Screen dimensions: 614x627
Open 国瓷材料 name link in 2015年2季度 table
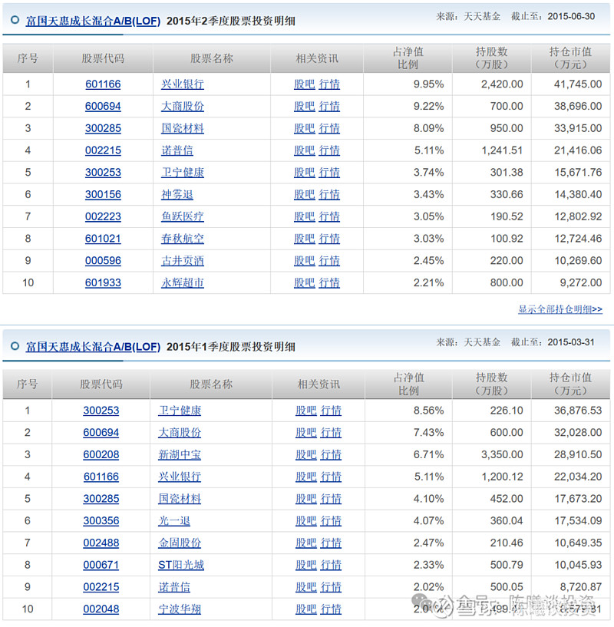point(183,128)
